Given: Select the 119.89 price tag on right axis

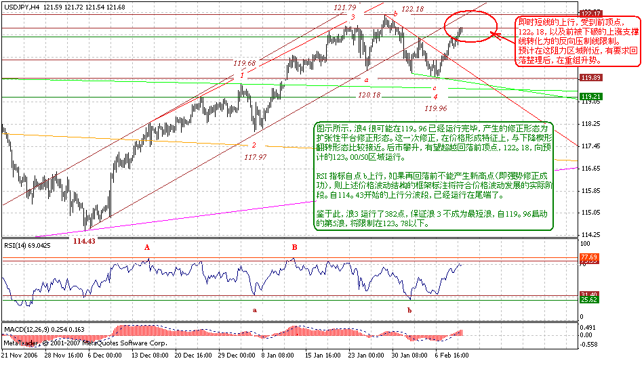Looking at the screenshot, I should 590,77.
